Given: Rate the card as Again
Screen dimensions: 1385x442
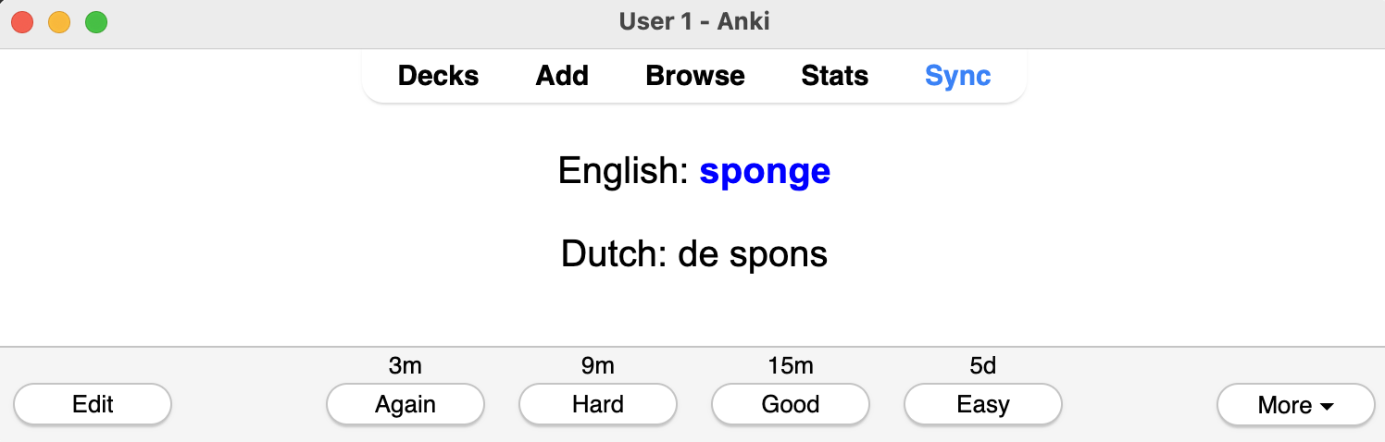Looking at the screenshot, I should pyautogui.click(x=406, y=404).
